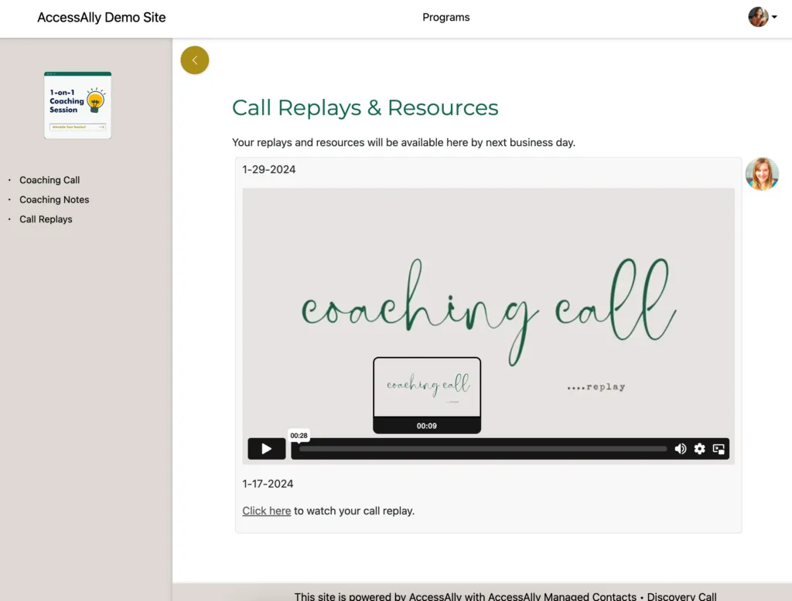Click the Call Replays & Resources heading
Viewport: 792px width, 601px height.
(365, 107)
